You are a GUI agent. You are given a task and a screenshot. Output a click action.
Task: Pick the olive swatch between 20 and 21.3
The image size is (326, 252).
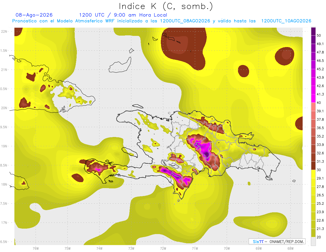tap(313, 233)
